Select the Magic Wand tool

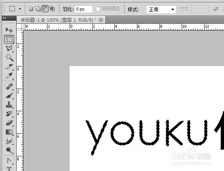tap(9, 57)
